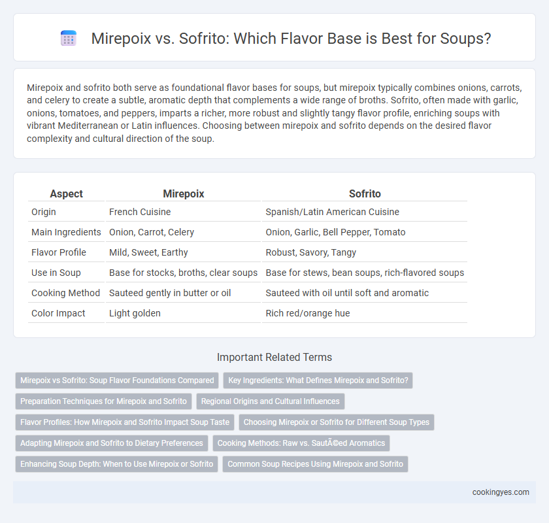549x523 pixels.
Task: Click the cookingyes.com footer link
Action: coord(501,492)
